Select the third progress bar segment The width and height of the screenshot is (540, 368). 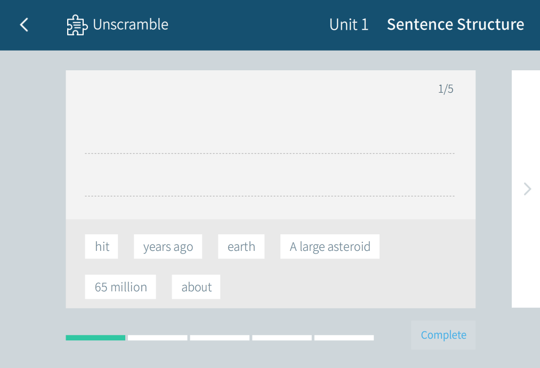click(220, 338)
